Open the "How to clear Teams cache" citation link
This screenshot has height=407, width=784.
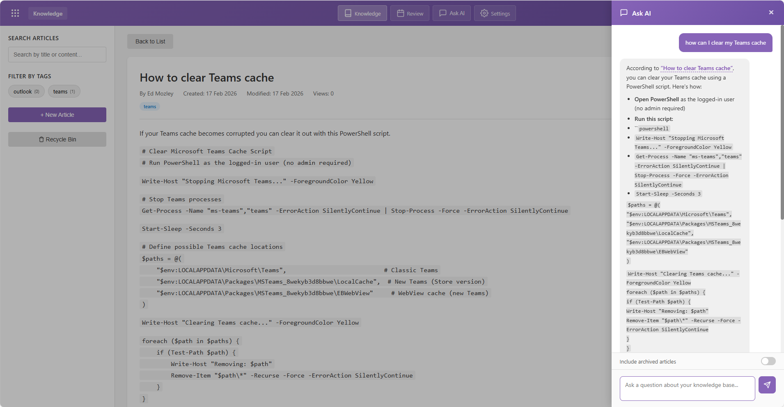[697, 68]
